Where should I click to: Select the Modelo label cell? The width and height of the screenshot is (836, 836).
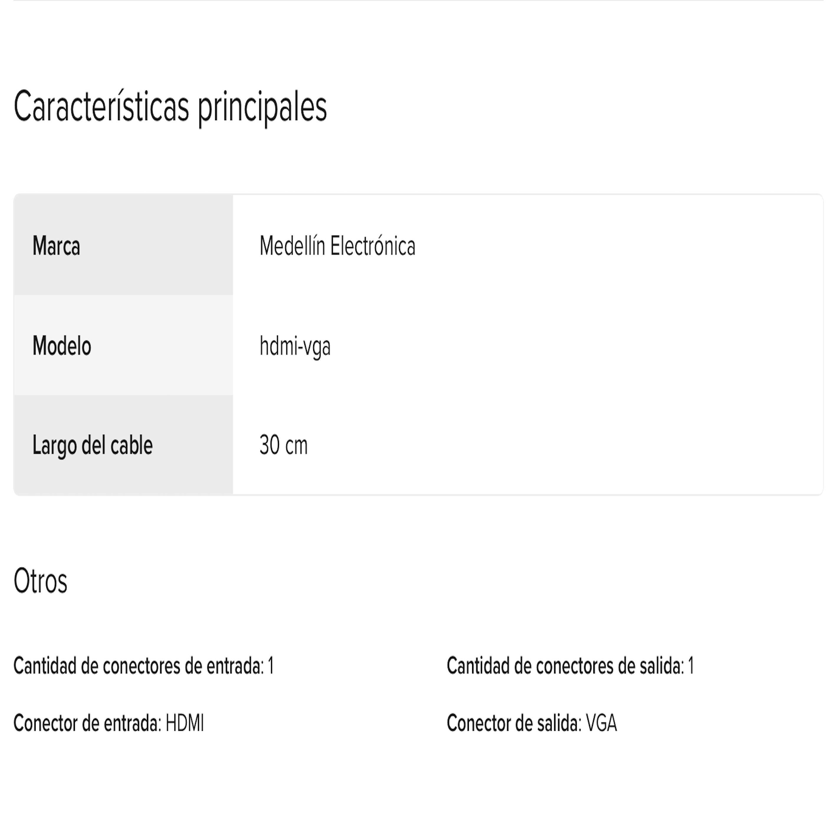click(x=123, y=345)
